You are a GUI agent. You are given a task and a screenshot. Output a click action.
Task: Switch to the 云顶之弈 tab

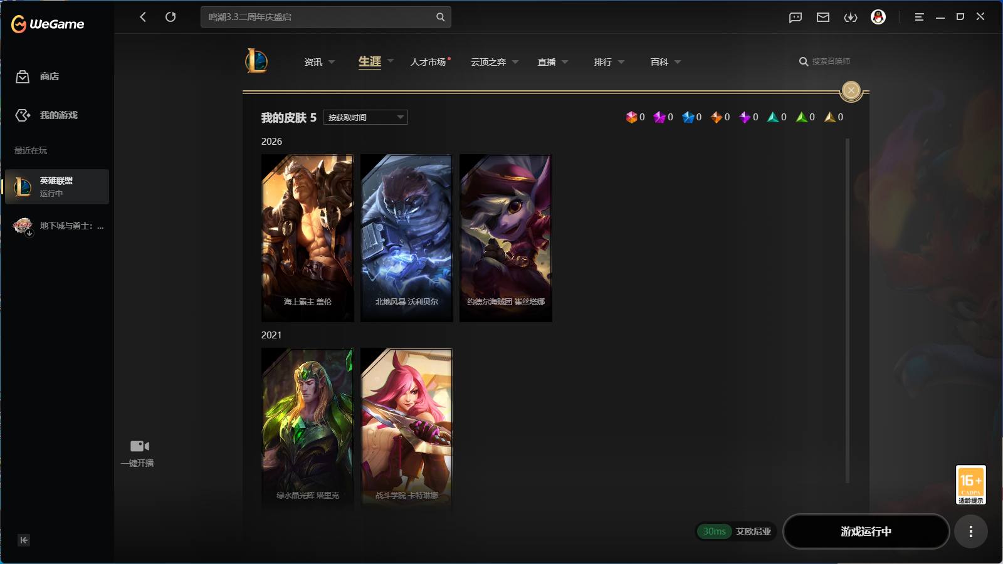488,62
